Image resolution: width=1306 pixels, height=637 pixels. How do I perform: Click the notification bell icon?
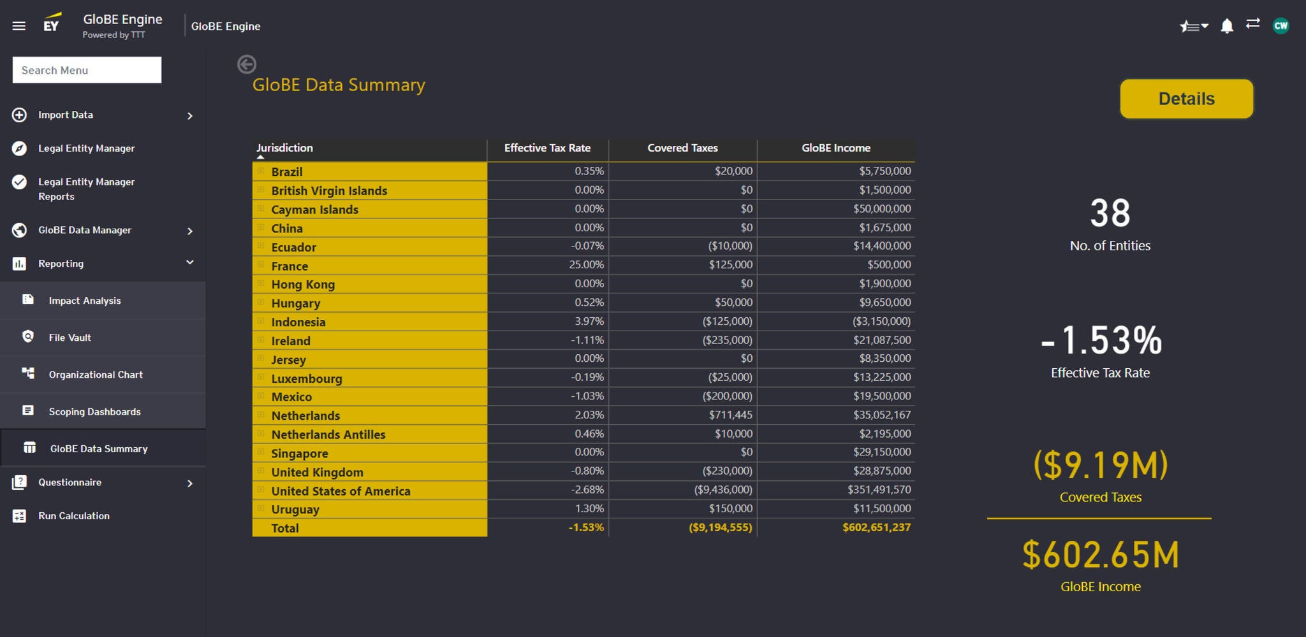point(1226,26)
